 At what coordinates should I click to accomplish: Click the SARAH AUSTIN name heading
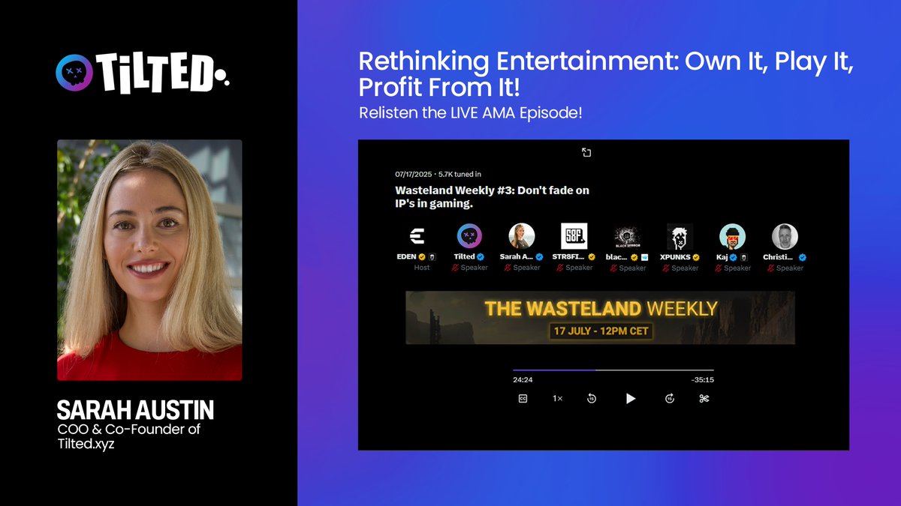coord(135,410)
